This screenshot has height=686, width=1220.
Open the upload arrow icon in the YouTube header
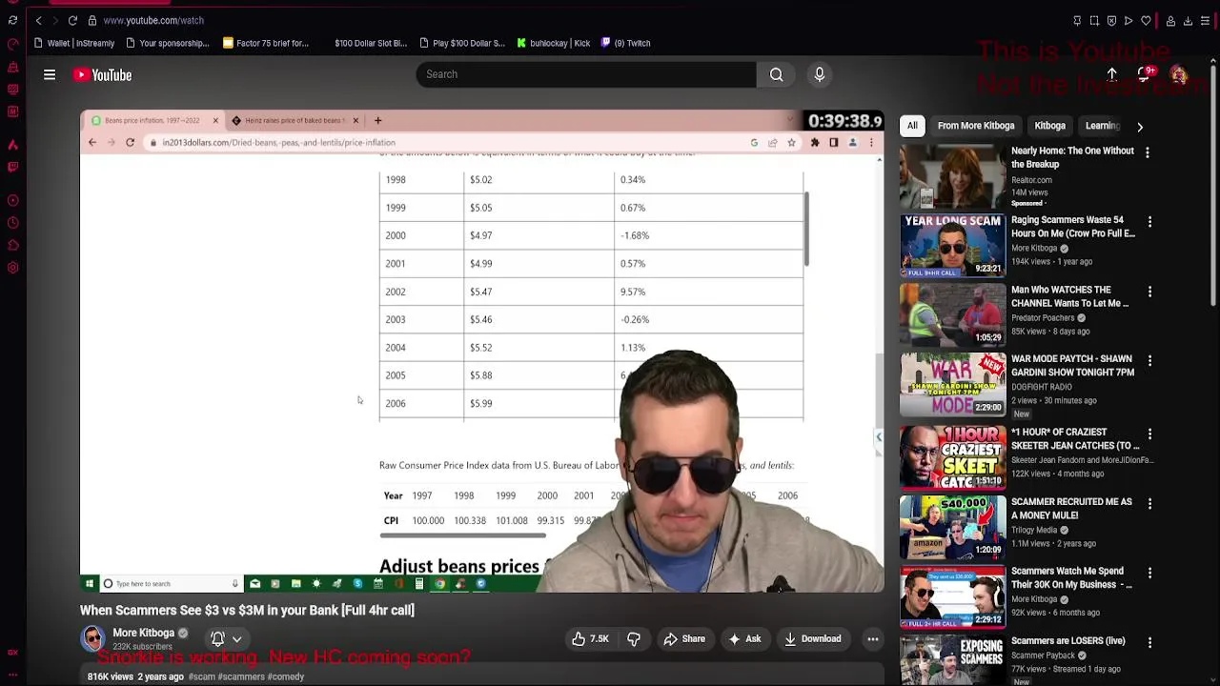click(x=1111, y=74)
